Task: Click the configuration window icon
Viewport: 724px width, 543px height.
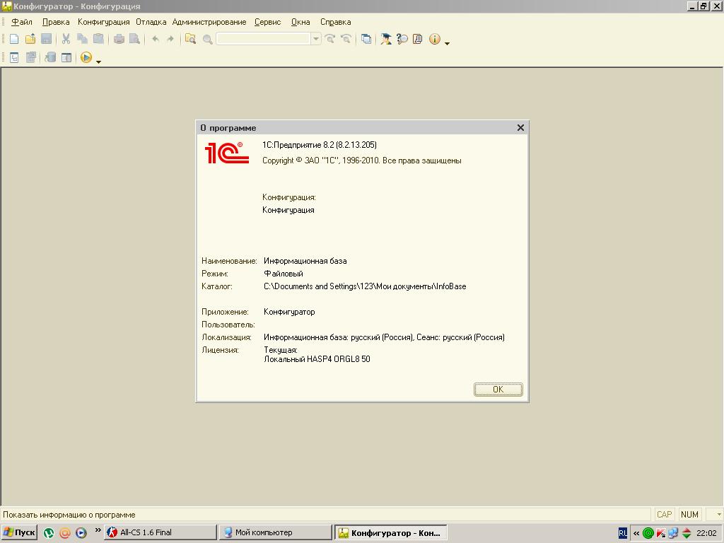Action: tap(66, 58)
